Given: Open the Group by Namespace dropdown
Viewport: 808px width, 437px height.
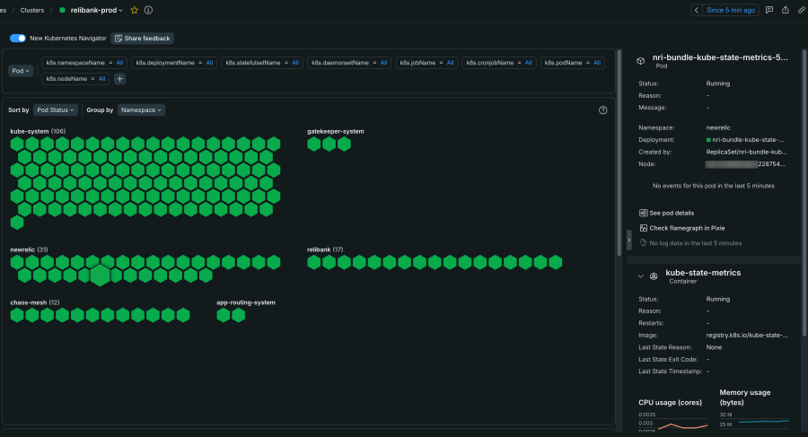Looking at the screenshot, I should click(141, 109).
